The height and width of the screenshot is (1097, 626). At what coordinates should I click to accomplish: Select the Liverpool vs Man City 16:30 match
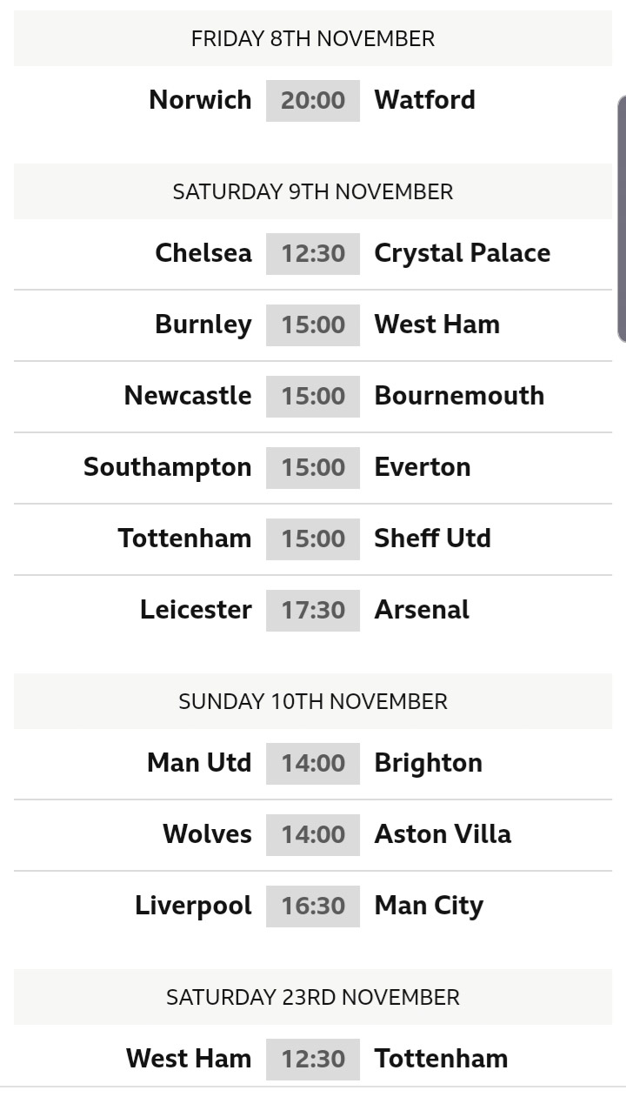pyautogui.click(x=313, y=906)
